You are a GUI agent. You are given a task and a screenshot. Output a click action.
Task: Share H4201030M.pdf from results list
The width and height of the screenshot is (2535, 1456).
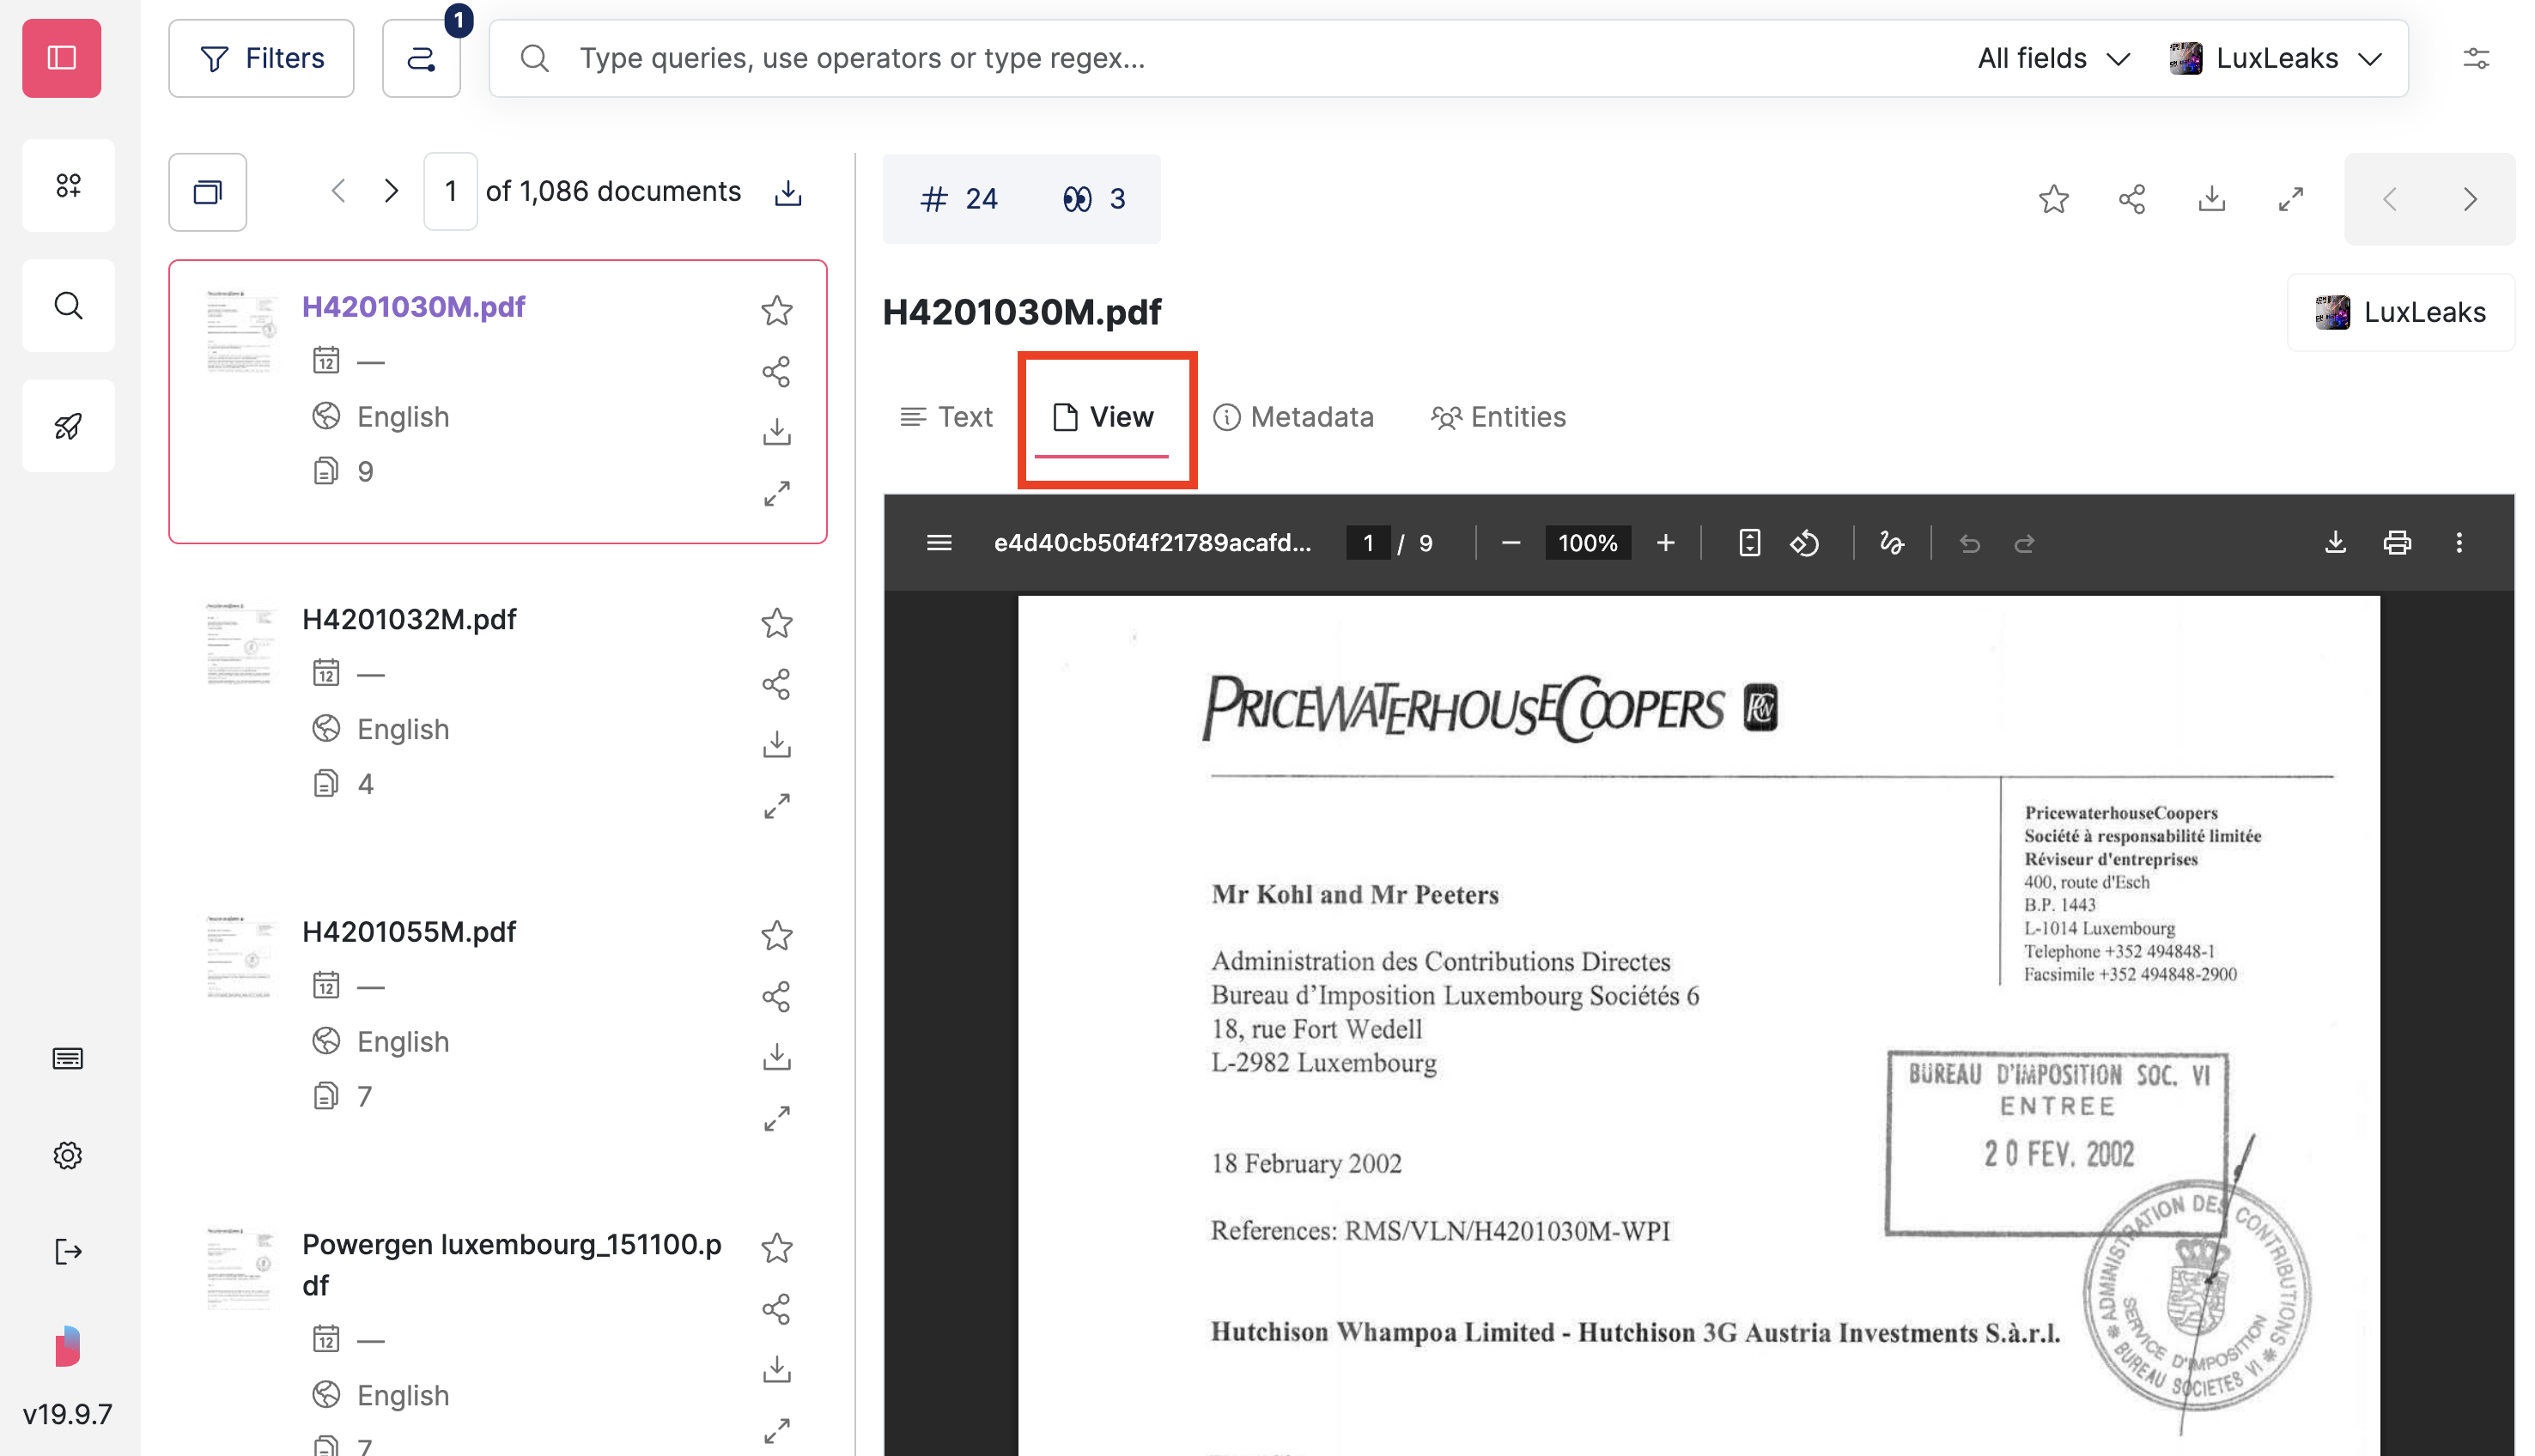777,372
